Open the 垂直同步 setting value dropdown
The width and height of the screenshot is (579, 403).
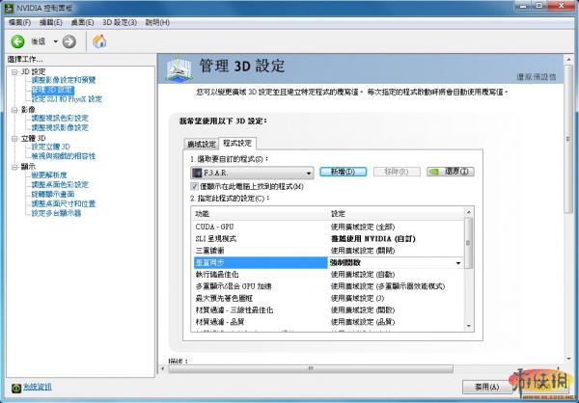(x=457, y=262)
